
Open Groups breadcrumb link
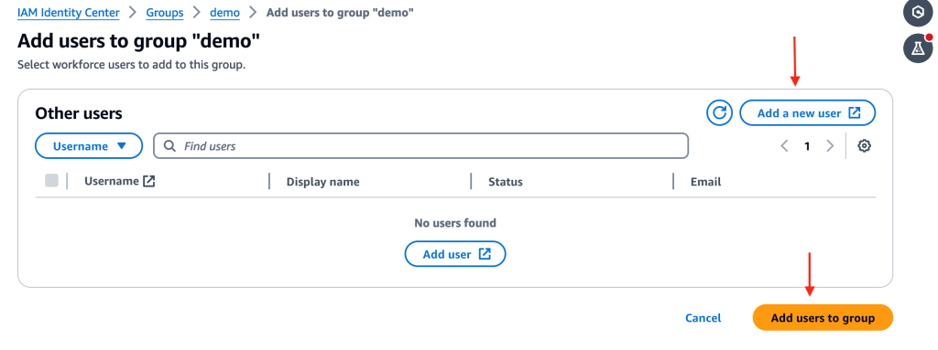pyautogui.click(x=165, y=12)
